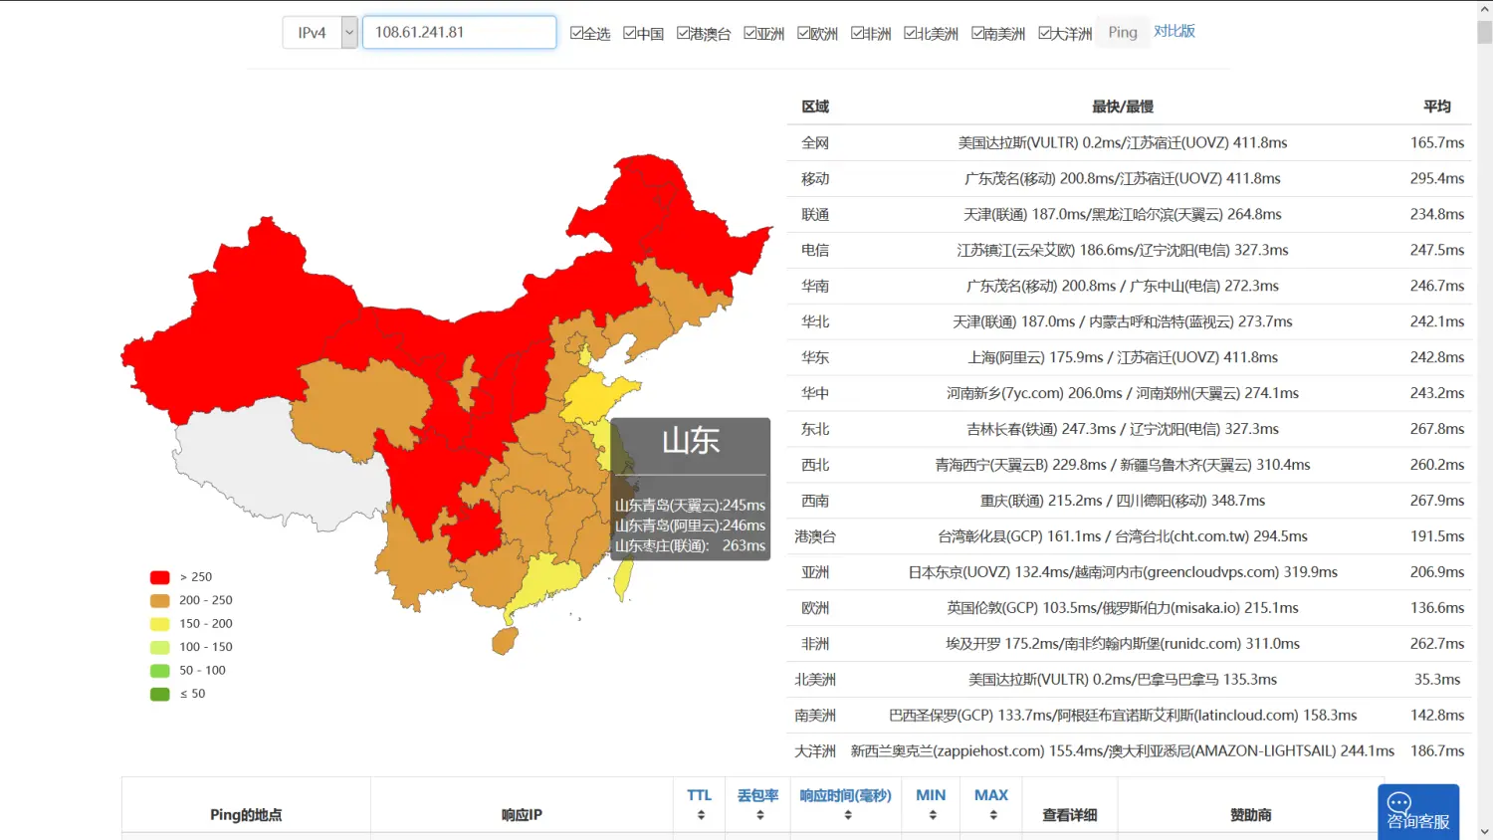Screen dimensions: 1493x840
Task: Toggle the 欧洲 checkbox
Action: pyautogui.click(x=804, y=33)
